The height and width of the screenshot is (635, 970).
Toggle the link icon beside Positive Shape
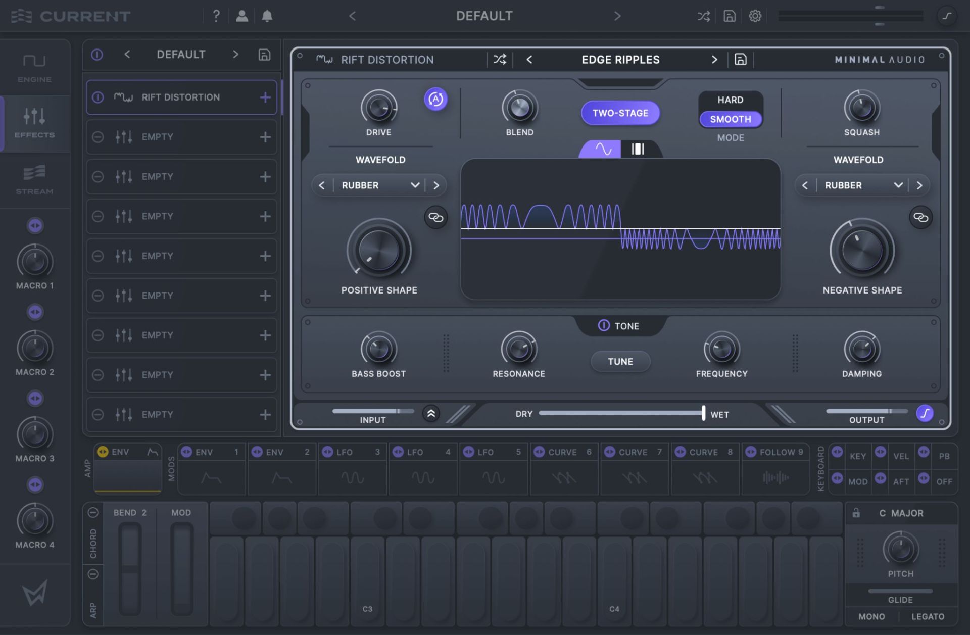(x=435, y=217)
